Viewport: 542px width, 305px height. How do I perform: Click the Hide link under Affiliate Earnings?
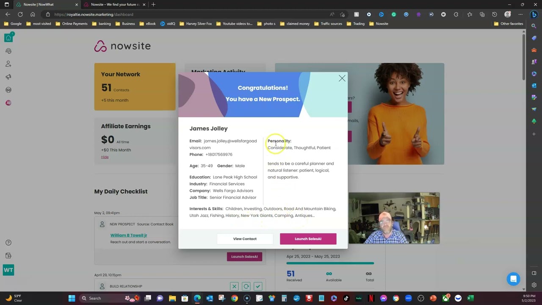coord(105,157)
